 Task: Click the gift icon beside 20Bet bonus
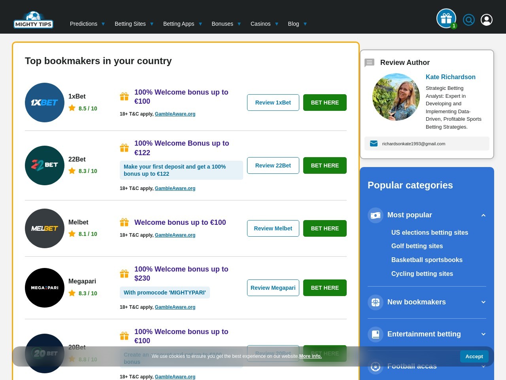pos(124,336)
